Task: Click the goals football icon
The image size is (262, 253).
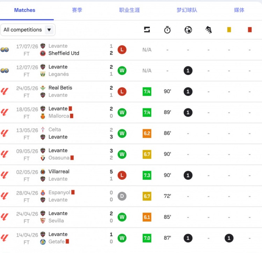Action: pyautogui.click(x=188, y=30)
